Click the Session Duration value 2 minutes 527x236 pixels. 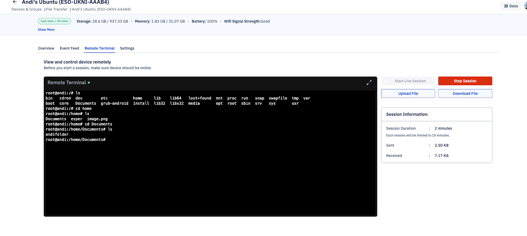click(x=443, y=129)
